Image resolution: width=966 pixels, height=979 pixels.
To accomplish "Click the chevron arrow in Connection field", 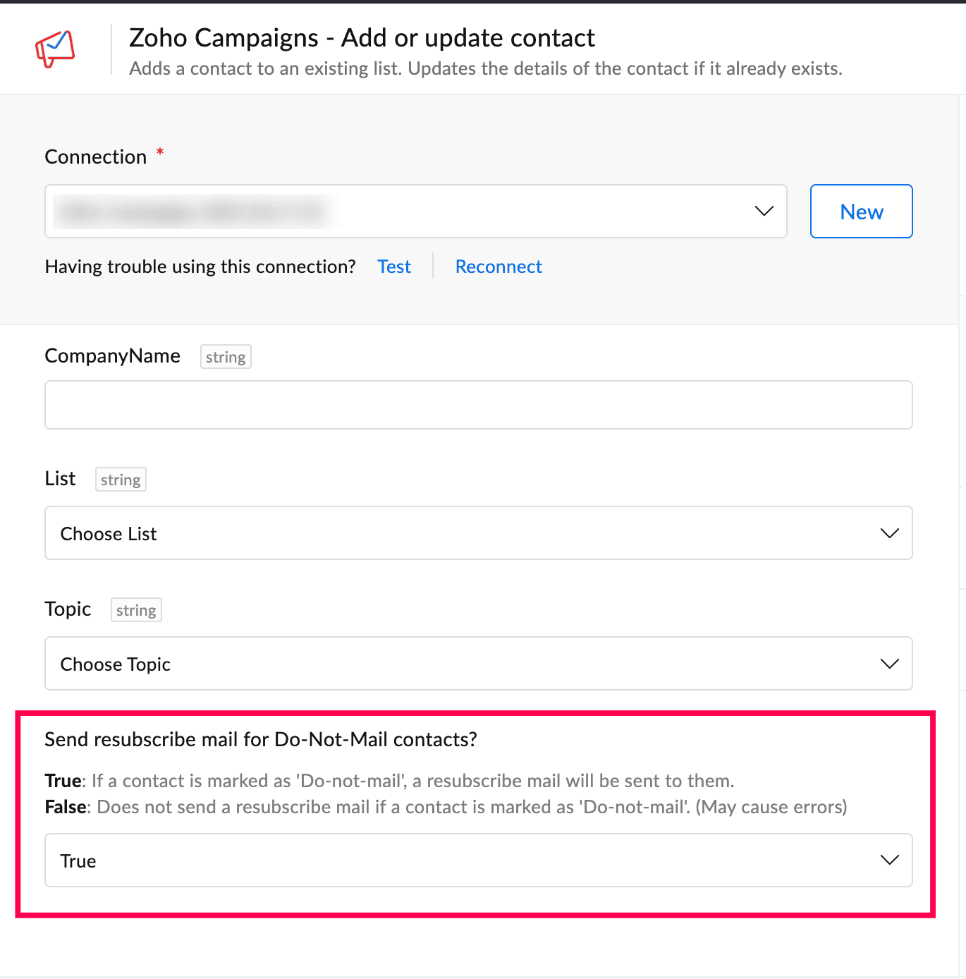I will (764, 211).
